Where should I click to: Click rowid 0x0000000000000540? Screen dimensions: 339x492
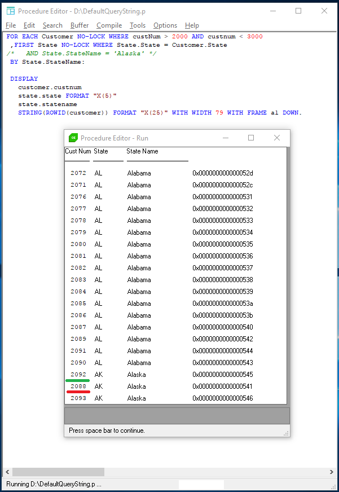[223, 327]
